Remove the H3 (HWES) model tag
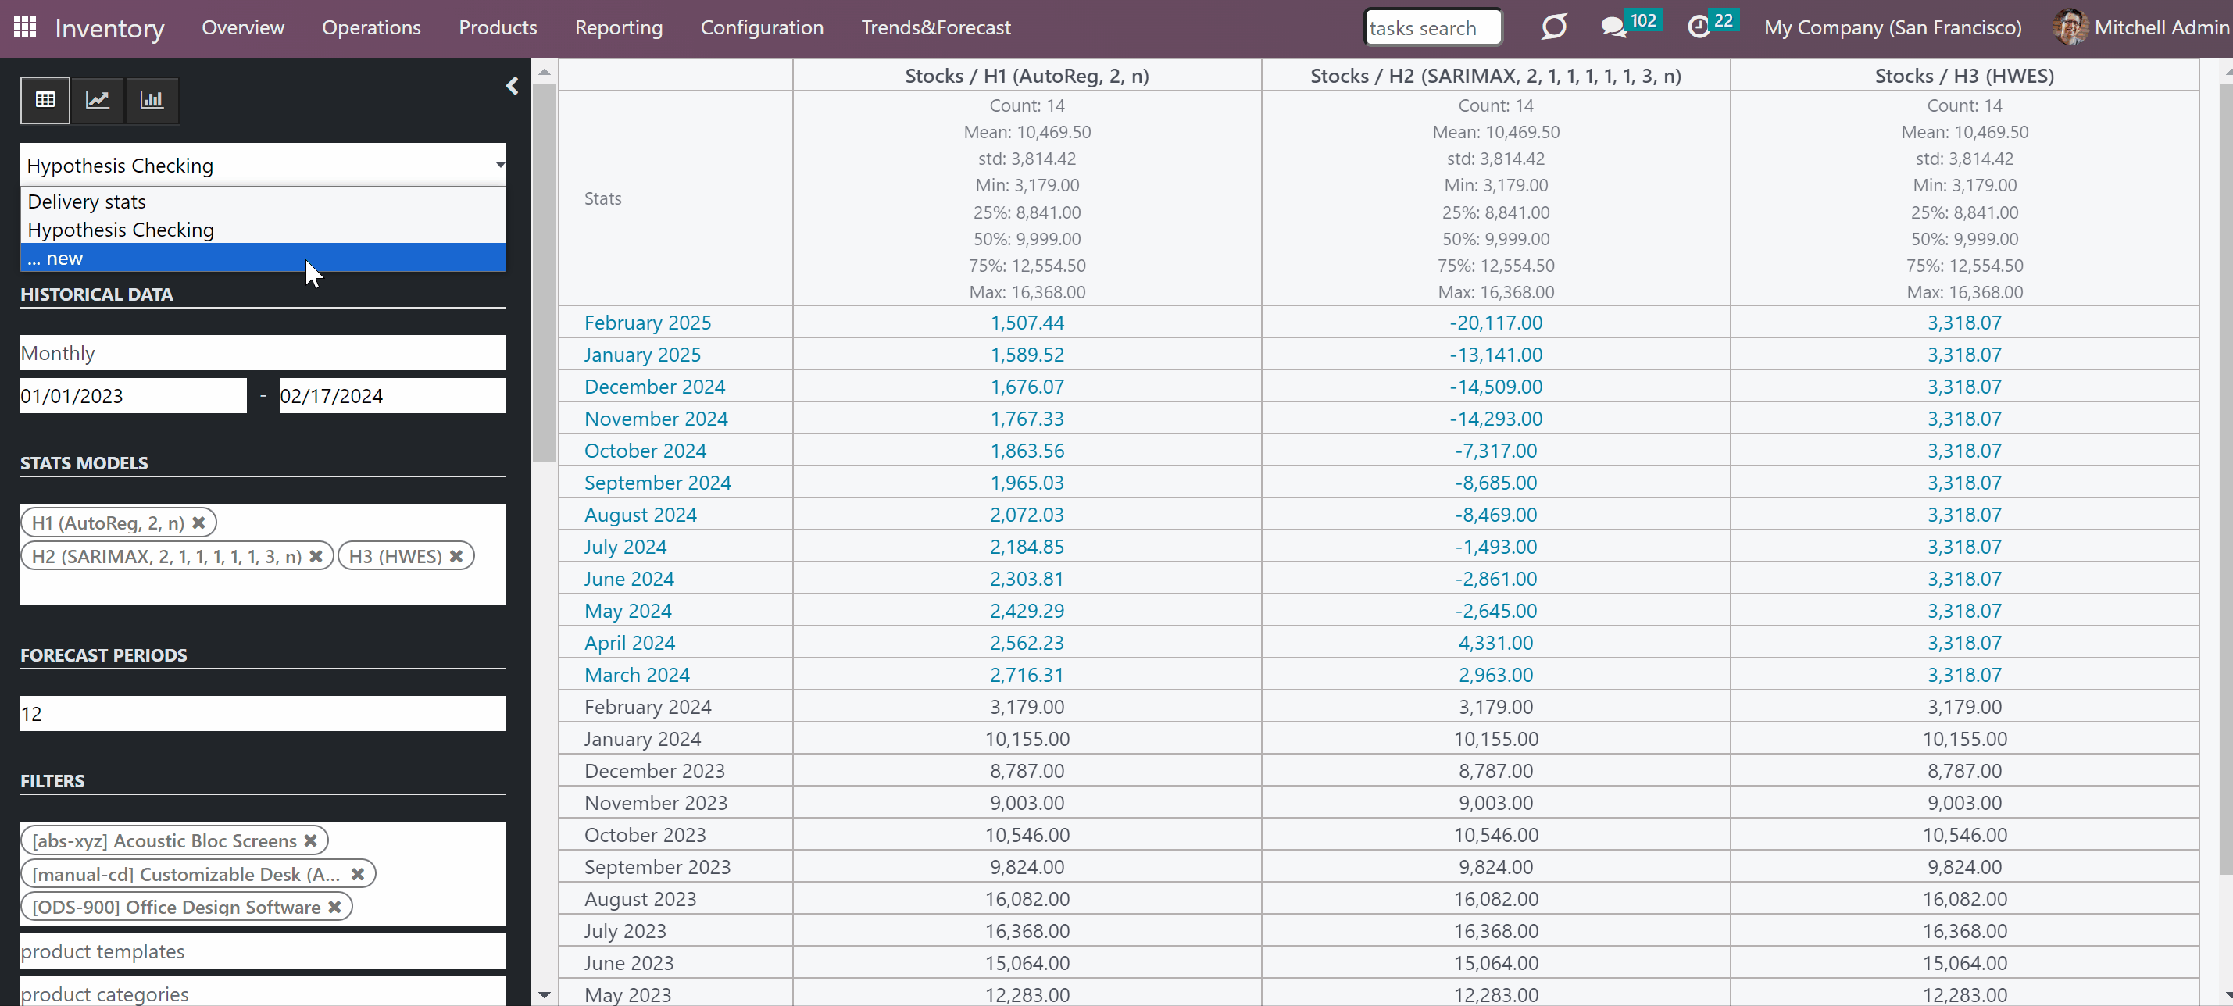2233x1006 pixels. 456,556
